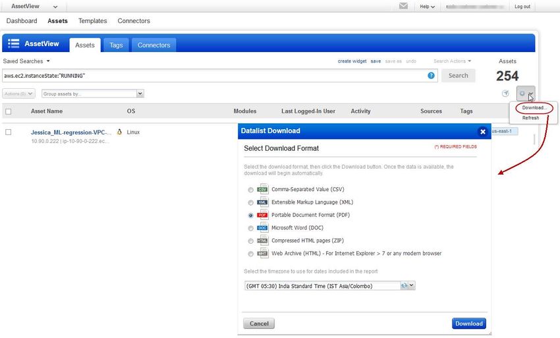
Task: Check the Jessica_ML-regression-VPC row checkbox
Action: pyautogui.click(x=8, y=132)
